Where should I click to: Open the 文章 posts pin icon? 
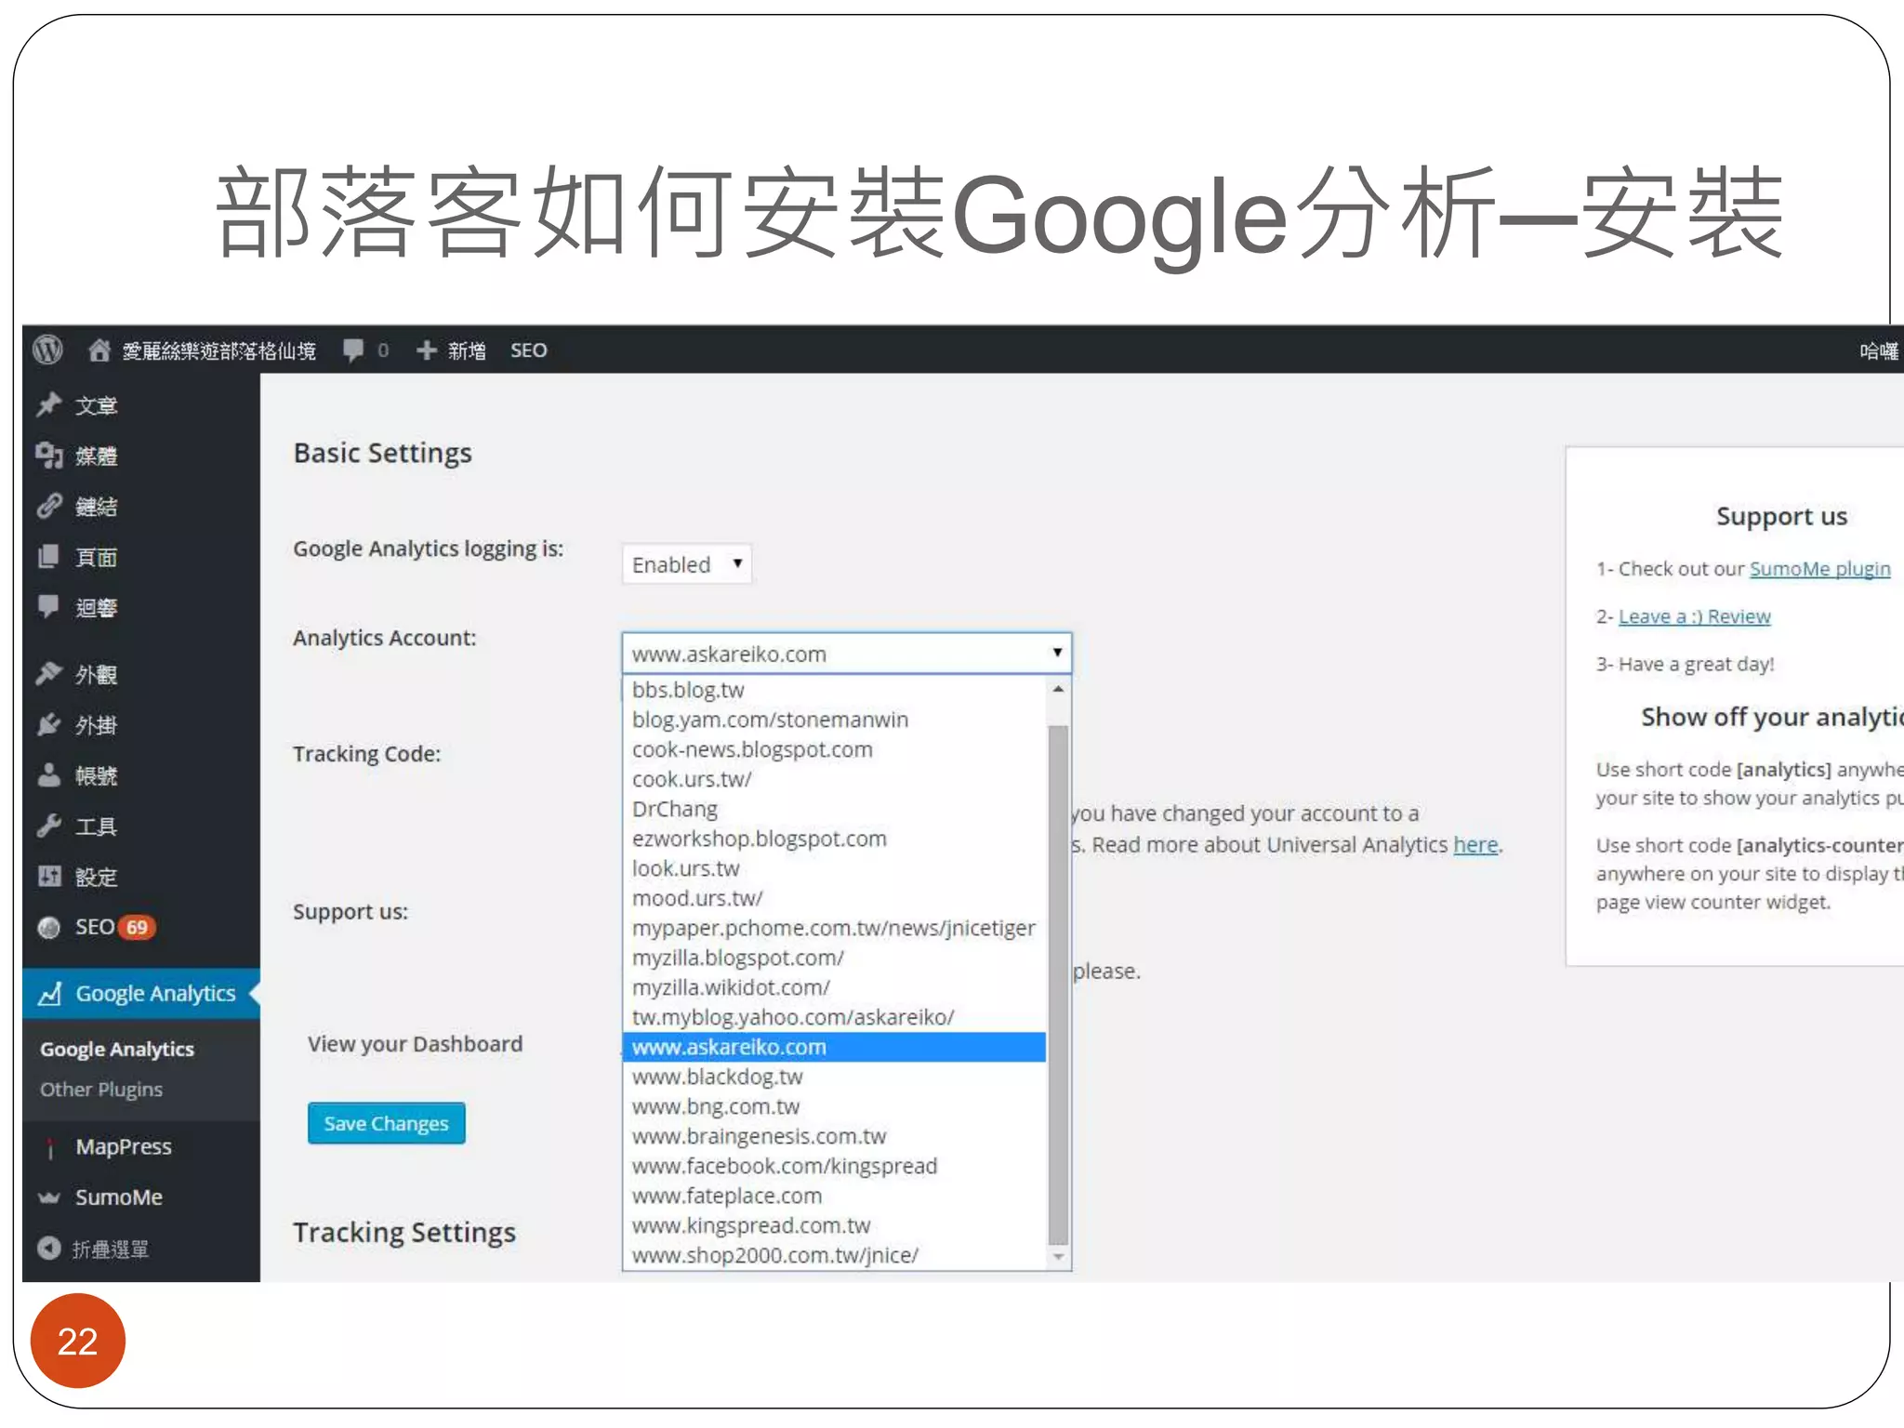[x=49, y=404]
